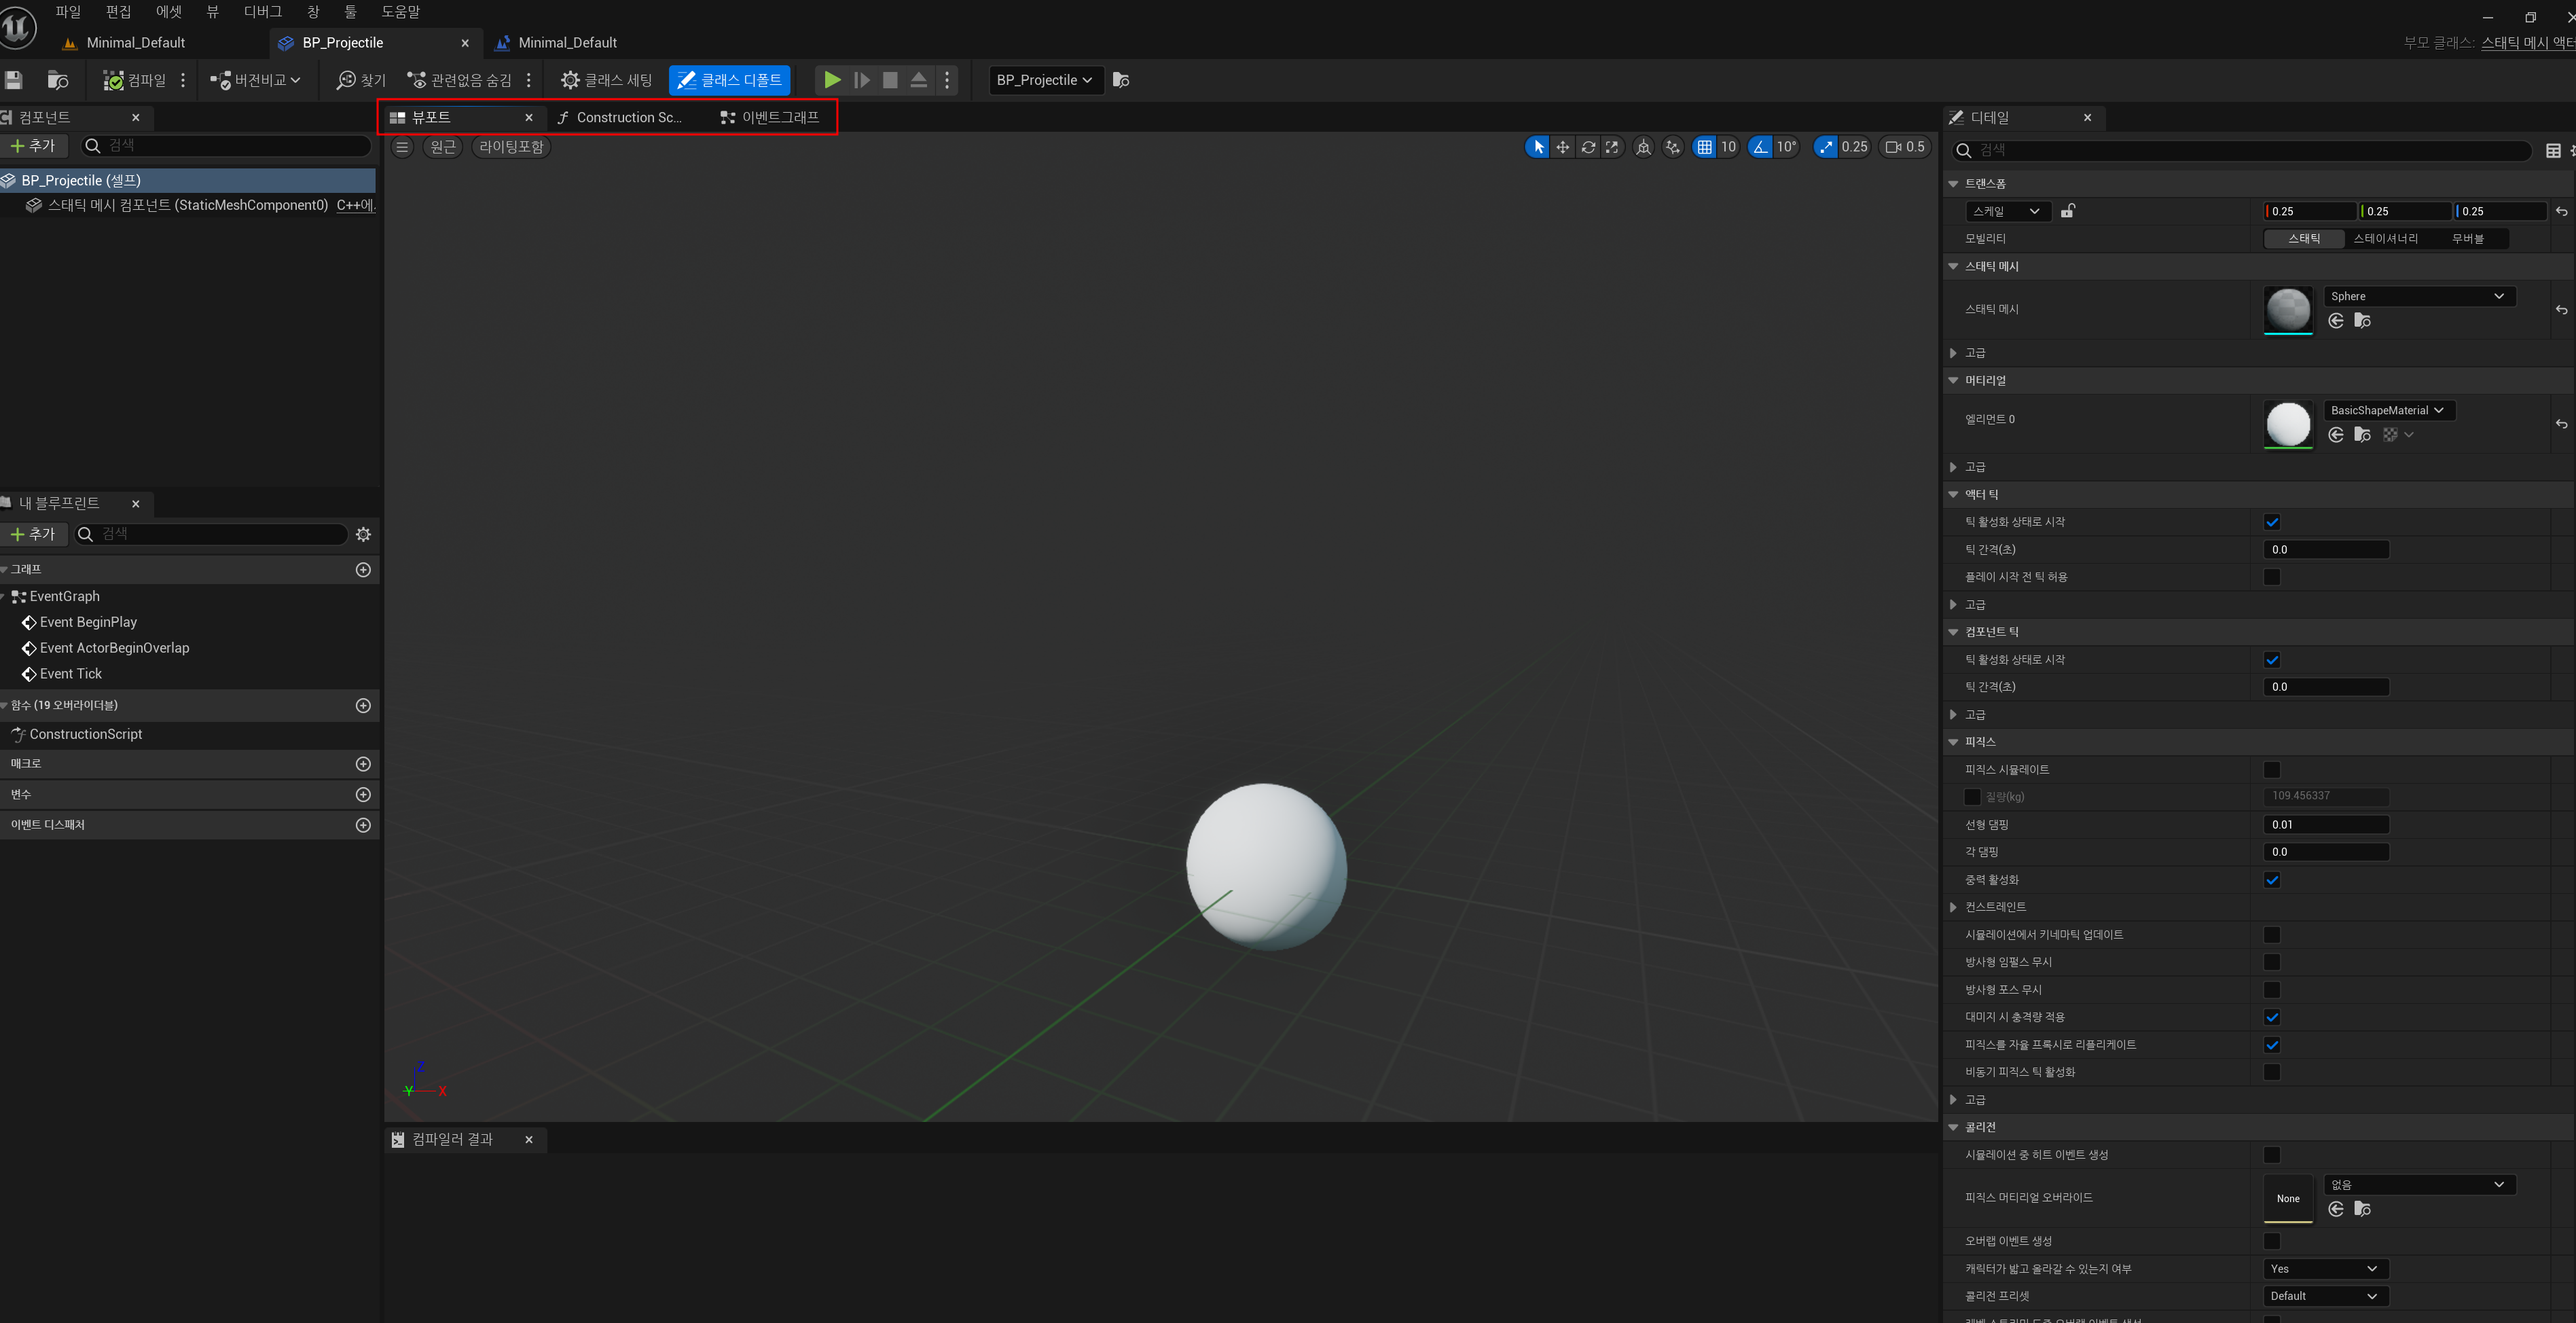Viewport: 2576px width, 1323px height.
Task: Toggle 오버랩 이벤트 생성 checkbox
Action: tap(2271, 1241)
